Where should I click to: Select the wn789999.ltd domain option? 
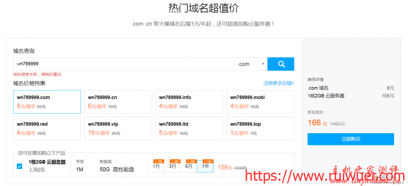[189, 128]
